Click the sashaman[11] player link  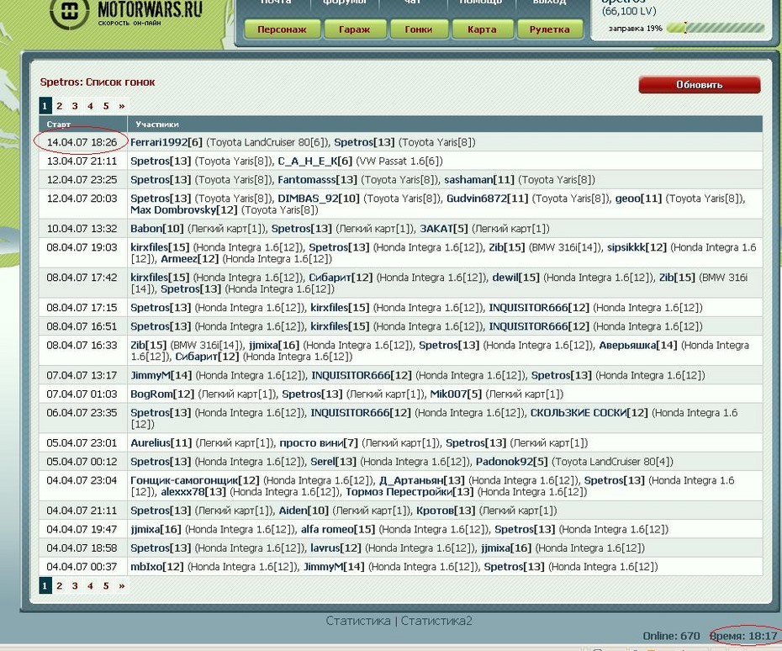(479, 180)
